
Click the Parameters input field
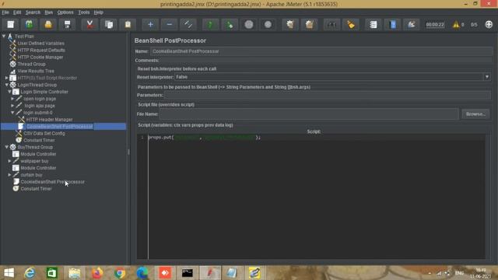click(x=328, y=95)
